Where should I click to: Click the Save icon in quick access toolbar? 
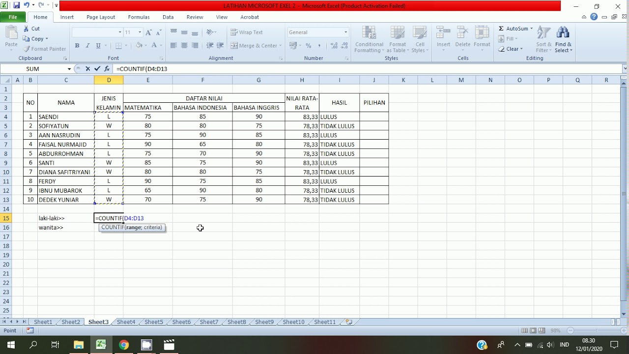tap(17, 5)
